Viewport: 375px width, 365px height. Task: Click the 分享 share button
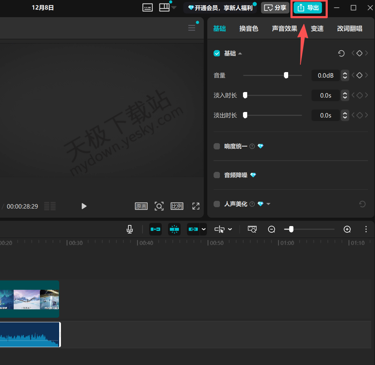[x=275, y=8]
